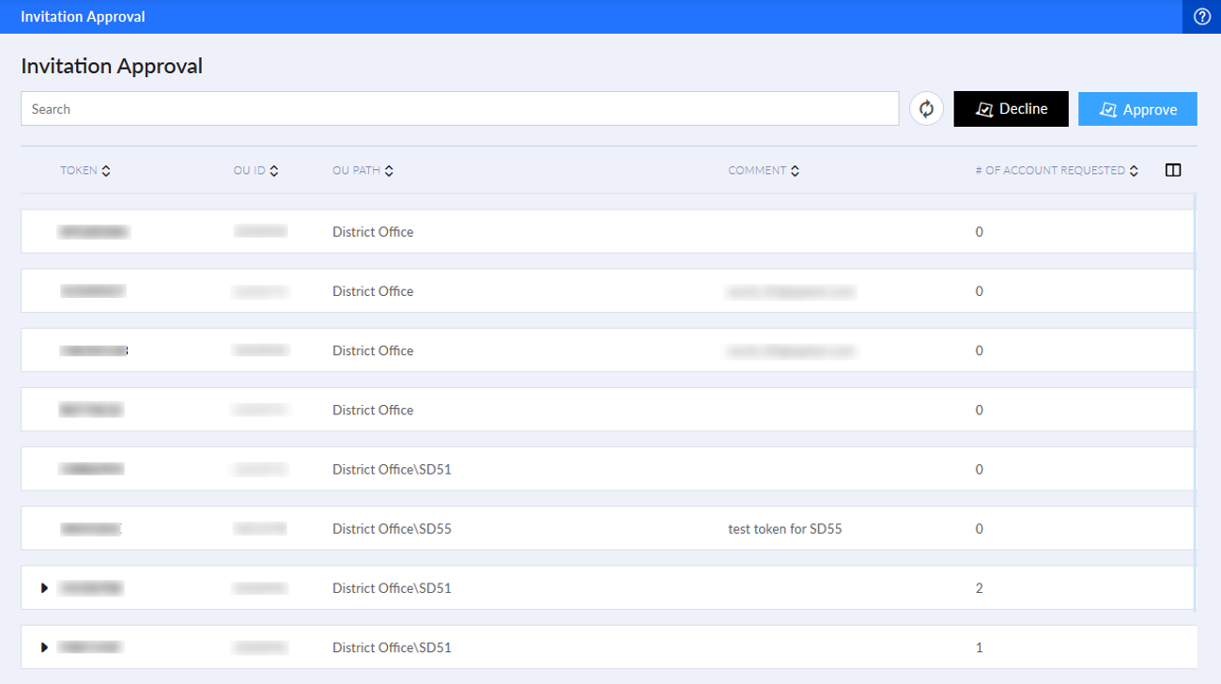Click the sort arrows beside OU PATH

point(388,170)
